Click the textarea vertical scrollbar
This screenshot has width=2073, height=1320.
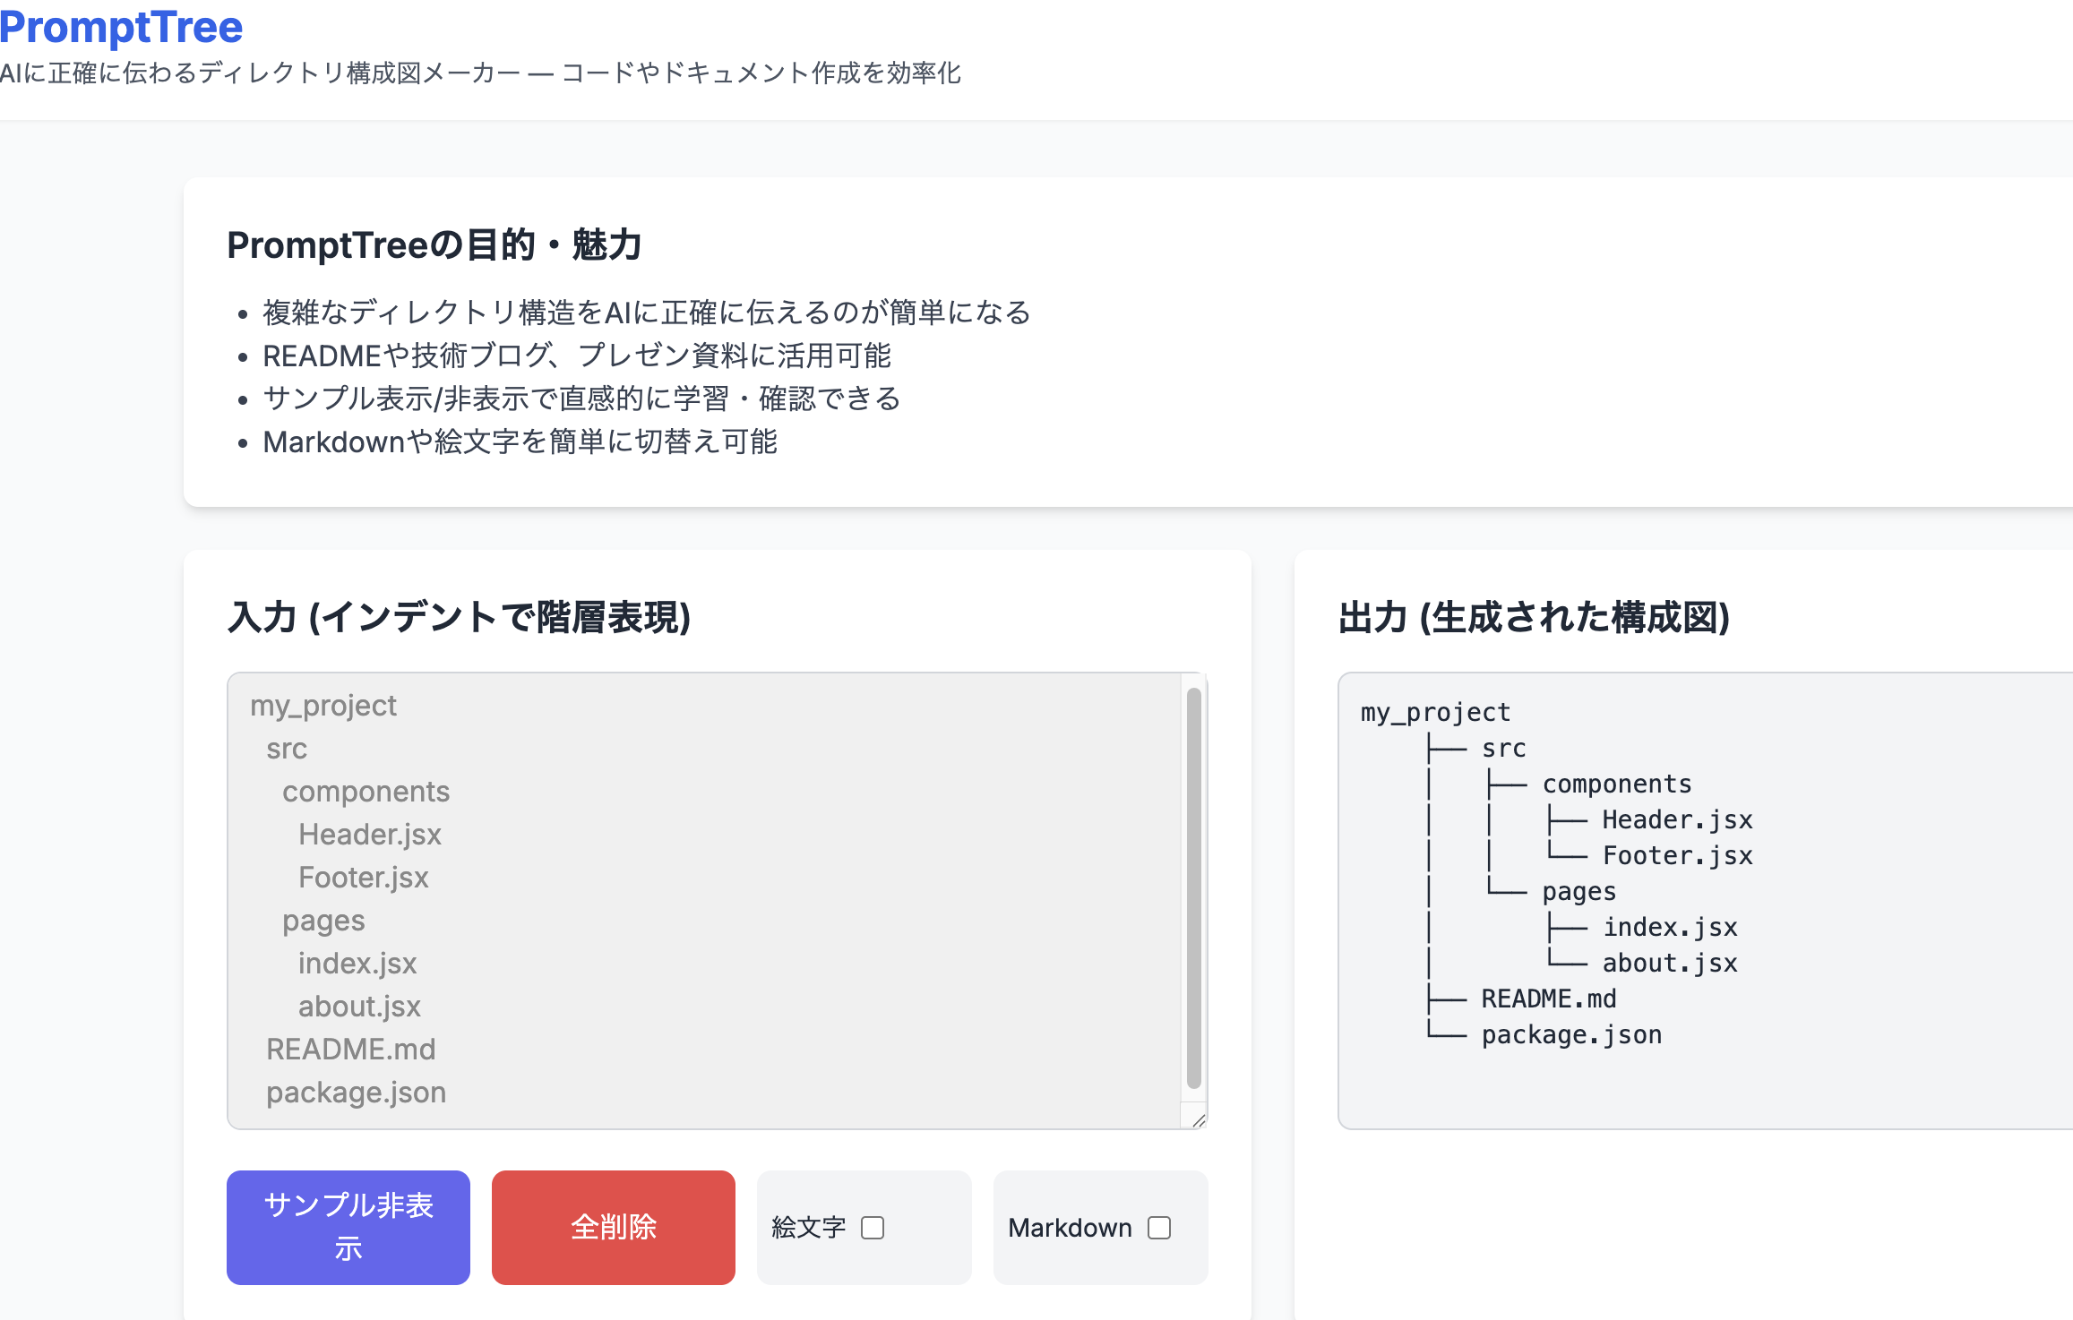click(1193, 887)
